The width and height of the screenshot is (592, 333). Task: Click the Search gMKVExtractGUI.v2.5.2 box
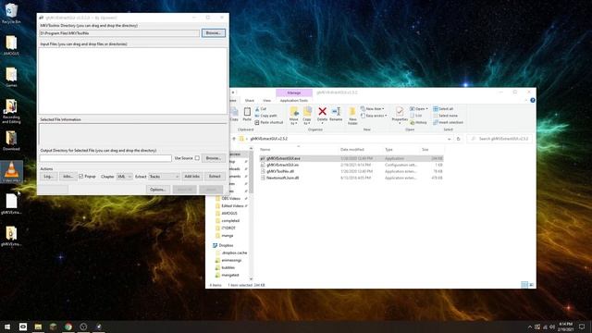pos(499,139)
